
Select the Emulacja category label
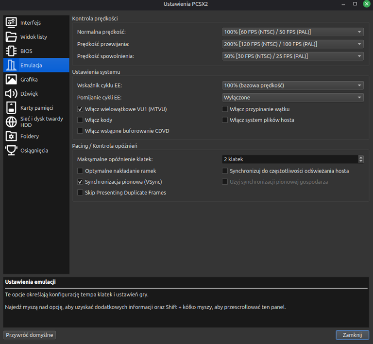[31, 66]
